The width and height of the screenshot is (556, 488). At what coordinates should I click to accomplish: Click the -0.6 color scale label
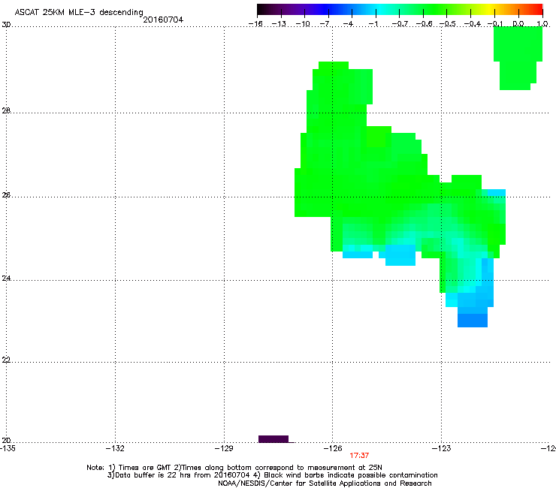click(x=423, y=24)
